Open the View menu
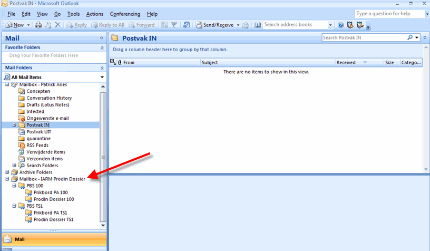The height and width of the screenshot is (251, 430). (x=42, y=14)
